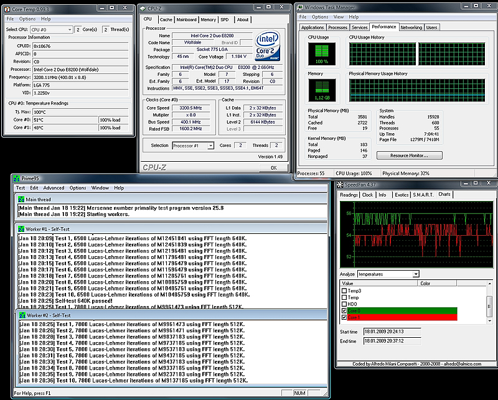Screen dimensions: 498x400
Task: Open the Advanced menu in Prime95
Action: (x=54, y=188)
